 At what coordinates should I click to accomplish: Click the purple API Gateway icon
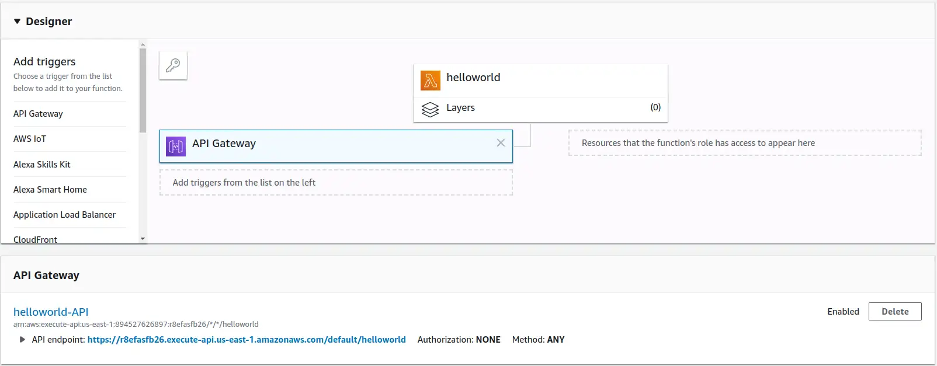(176, 146)
